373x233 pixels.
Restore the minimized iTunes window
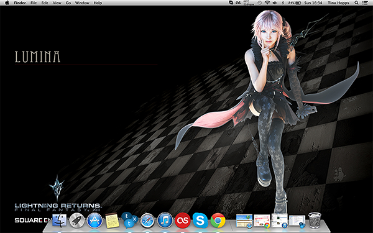(x=280, y=221)
